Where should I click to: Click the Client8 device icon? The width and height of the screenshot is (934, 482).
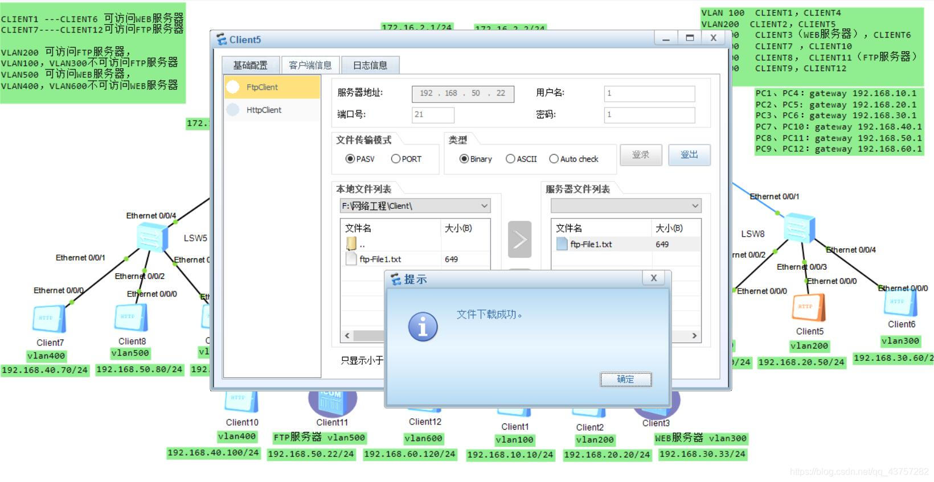click(132, 317)
